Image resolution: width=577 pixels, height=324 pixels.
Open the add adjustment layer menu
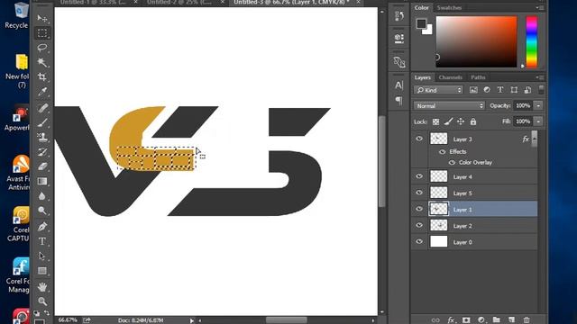click(481, 320)
